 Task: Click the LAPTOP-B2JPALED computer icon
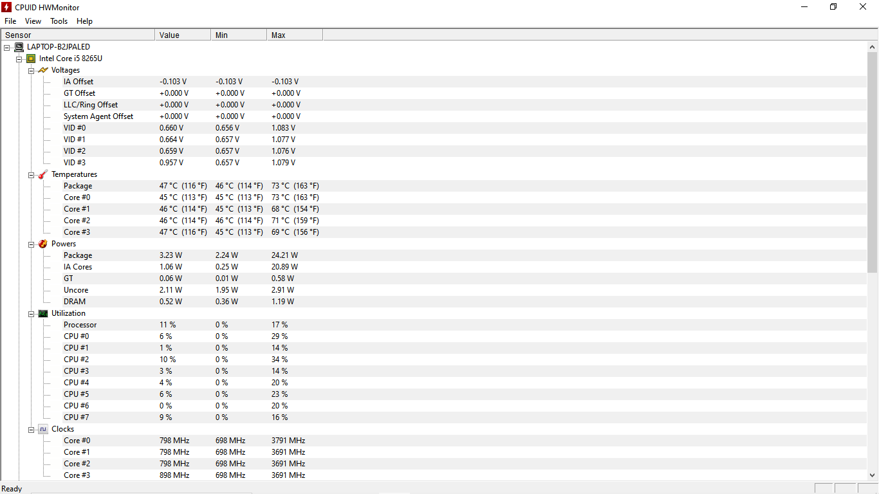(19, 47)
